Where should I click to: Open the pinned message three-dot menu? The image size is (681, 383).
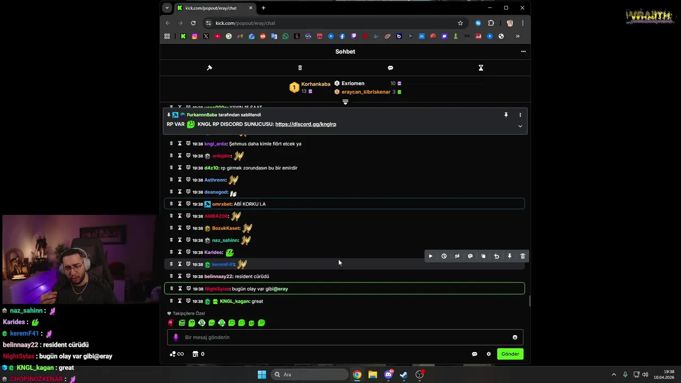point(520,115)
